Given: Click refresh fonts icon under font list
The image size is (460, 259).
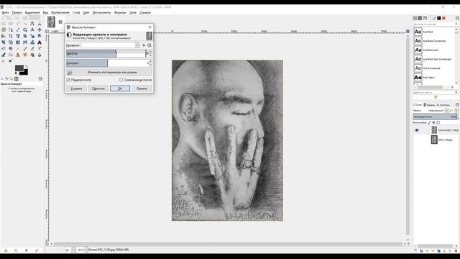Looking at the screenshot, I should click(436, 97).
